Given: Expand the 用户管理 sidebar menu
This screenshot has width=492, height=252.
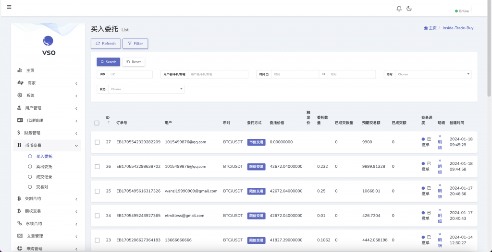Looking at the screenshot, I should coord(47,108).
